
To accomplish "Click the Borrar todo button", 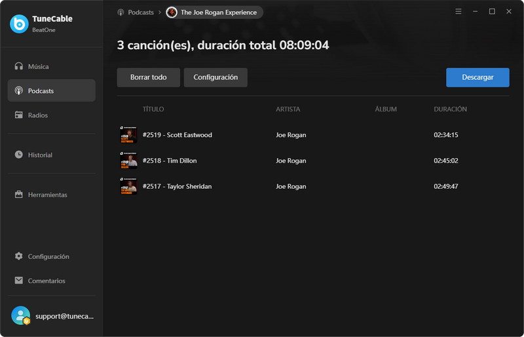I will coord(149,77).
